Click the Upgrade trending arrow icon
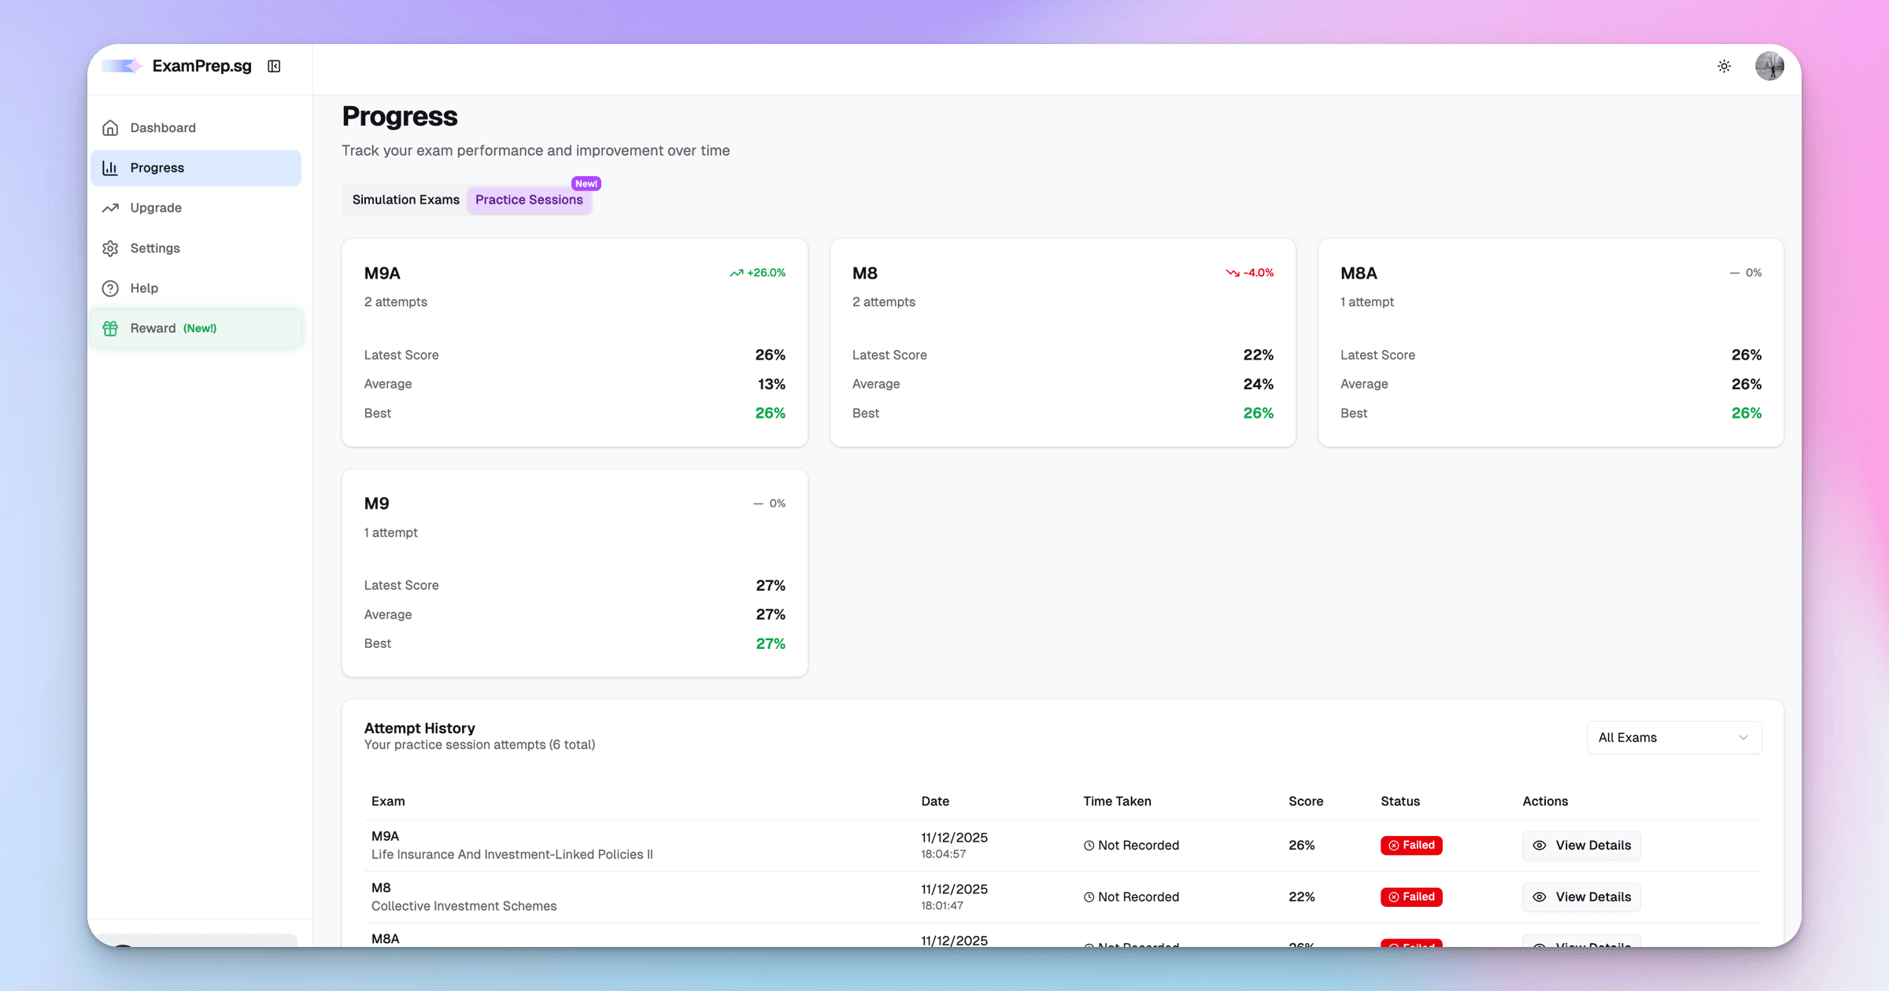The width and height of the screenshot is (1889, 991). point(110,208)
